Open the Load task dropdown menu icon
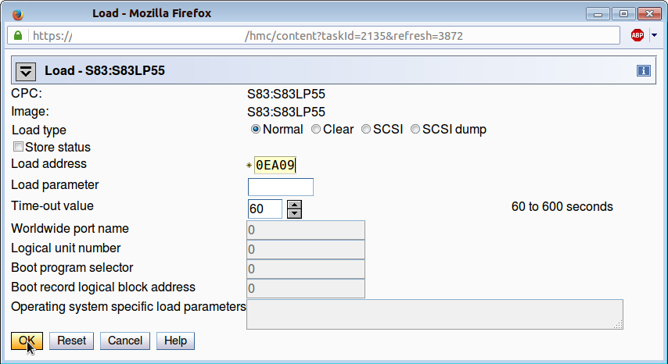The width and height of the screenshot is (668, 364). tap(27, 71)
